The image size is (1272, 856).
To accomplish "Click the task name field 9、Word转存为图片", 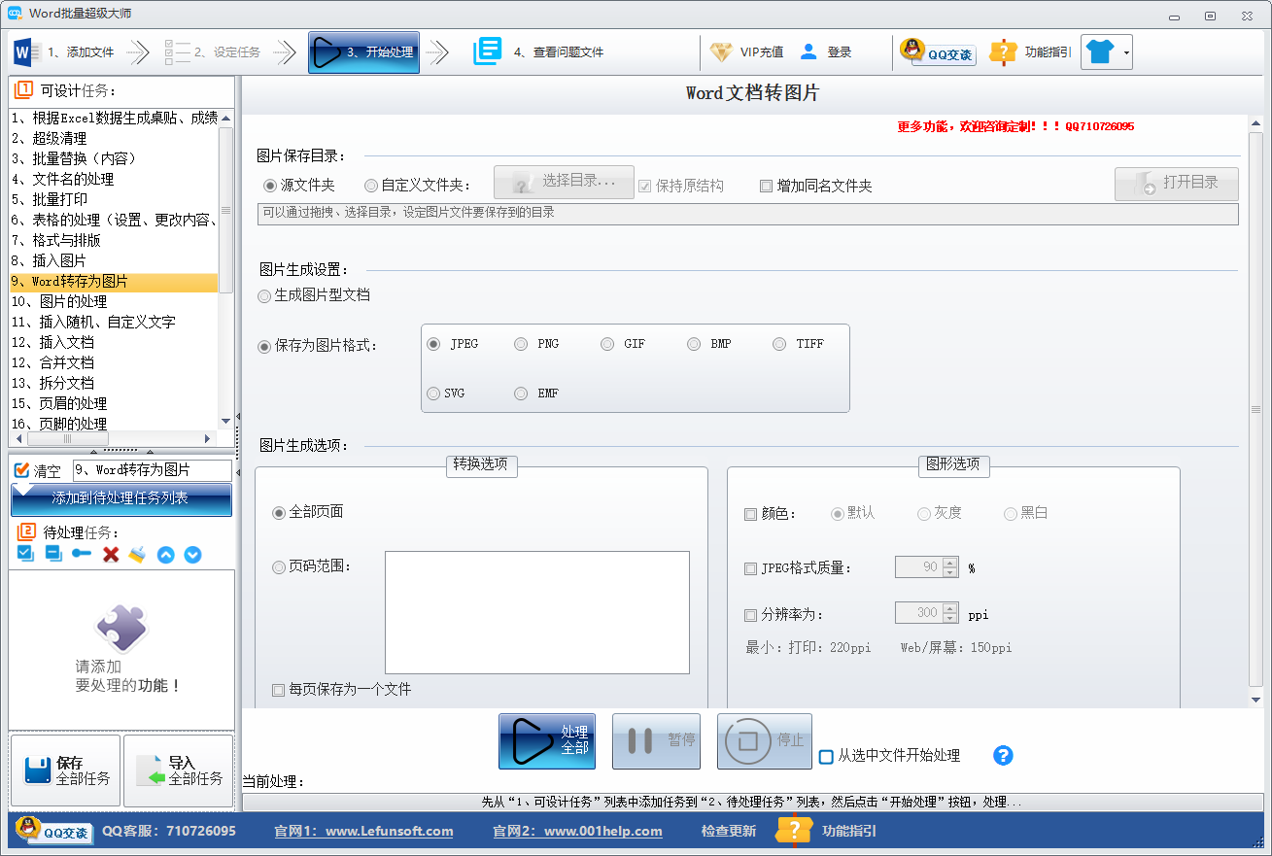I will click(x=153, y=470).
